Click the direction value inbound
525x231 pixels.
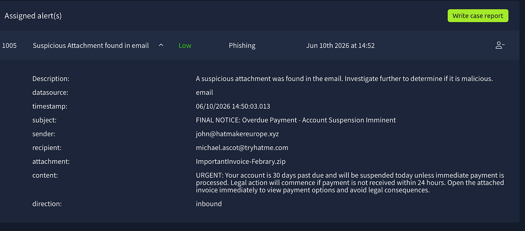tap(209, 204)
